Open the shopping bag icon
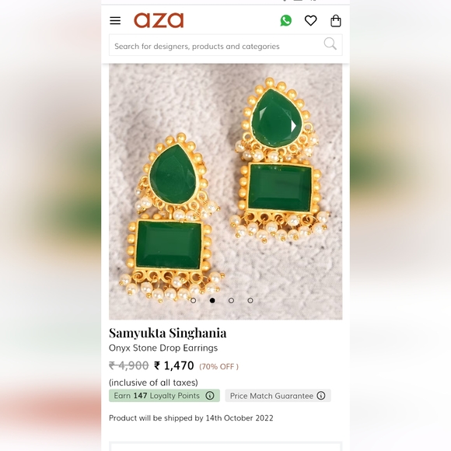The image size is (451, 451). pyautogui.click(x=336, y=21)
